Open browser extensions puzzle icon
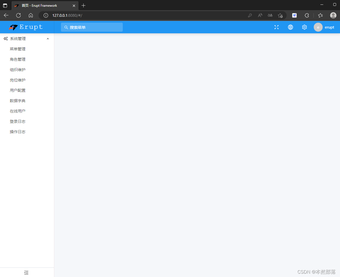This screenshot has height=277, width=340. pyautogui.click(x=307, y=15)
